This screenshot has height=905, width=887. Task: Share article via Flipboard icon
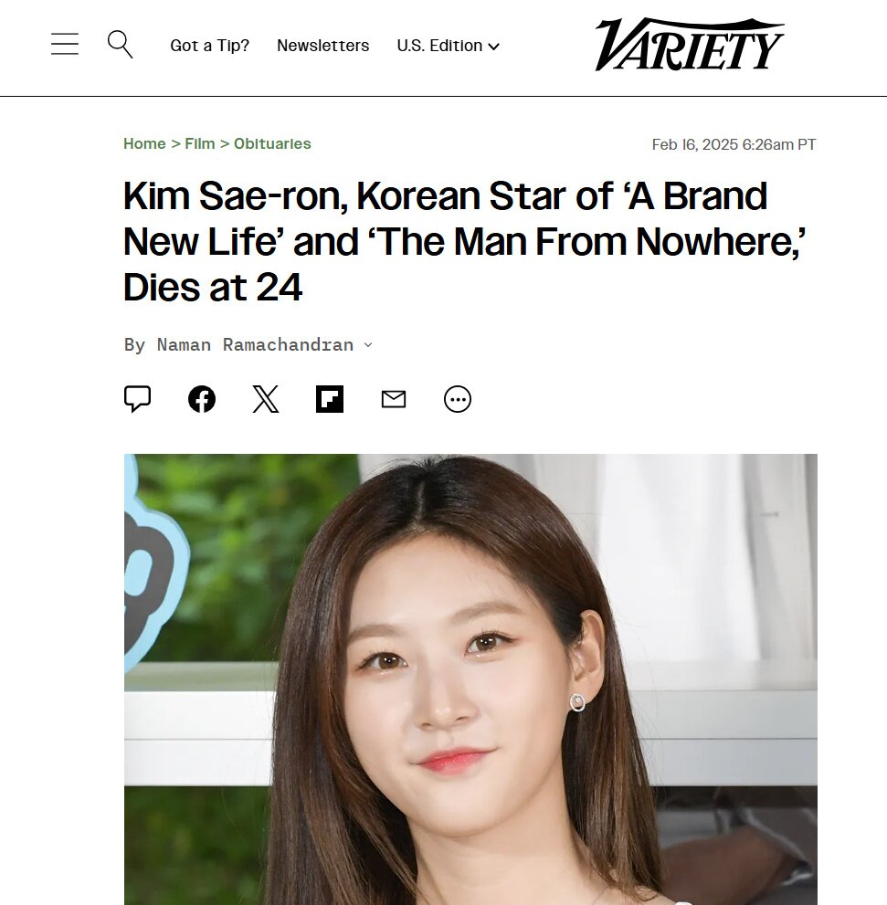(330, 399)
